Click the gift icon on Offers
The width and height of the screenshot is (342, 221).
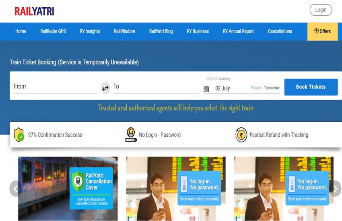(x=317, y=31)
